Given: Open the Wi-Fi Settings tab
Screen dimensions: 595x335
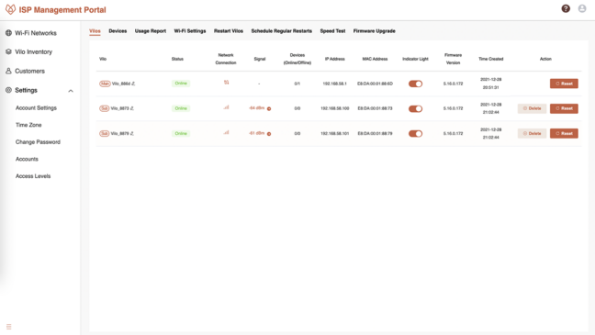Looking at the screenshot, I should click(190, 31).
